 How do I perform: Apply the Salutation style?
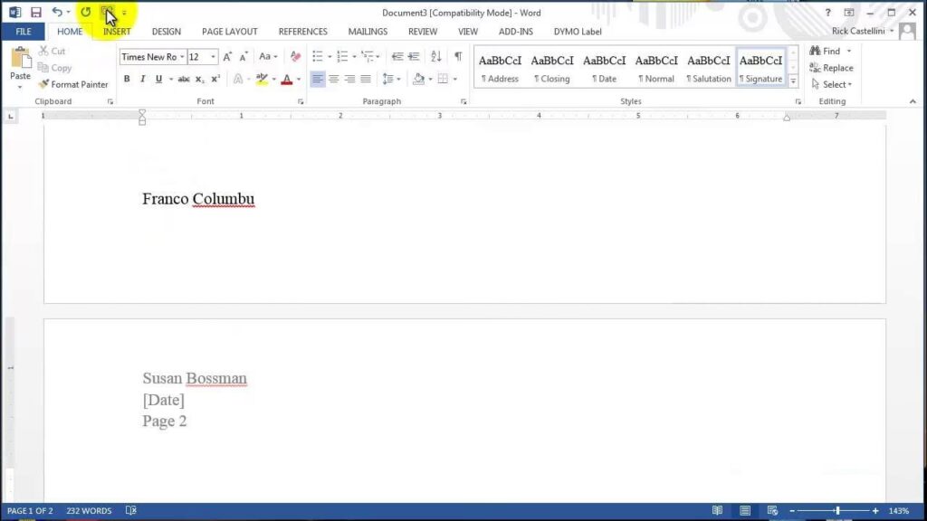tap(709, 68)
